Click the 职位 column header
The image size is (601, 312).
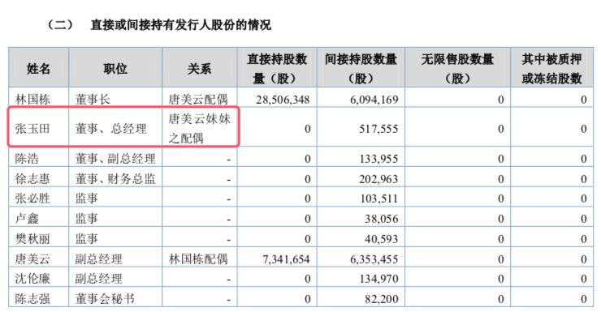point(115,68)
